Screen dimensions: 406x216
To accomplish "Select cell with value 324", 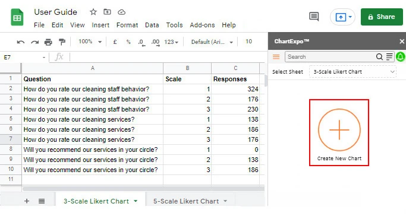I will (x=235, y=89).
